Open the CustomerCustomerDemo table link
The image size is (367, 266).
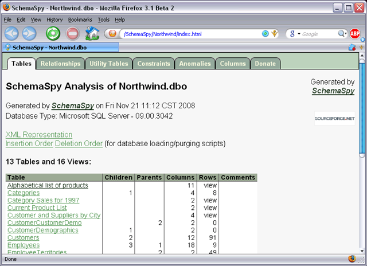point(45,223)
